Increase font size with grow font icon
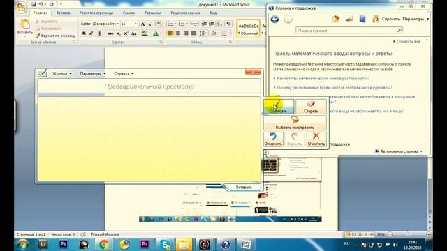The height and width of the screenshot is (251, 447). click(x=142, y=24)
